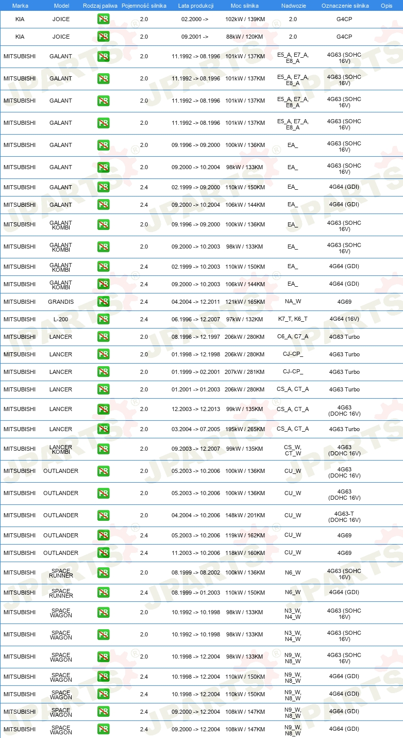Image resolution: width=403 pixels, height=738 pixels.
Task: Click the petrol fuel icon in the KIA JOICE 139KM row
Action: point(103,19)
